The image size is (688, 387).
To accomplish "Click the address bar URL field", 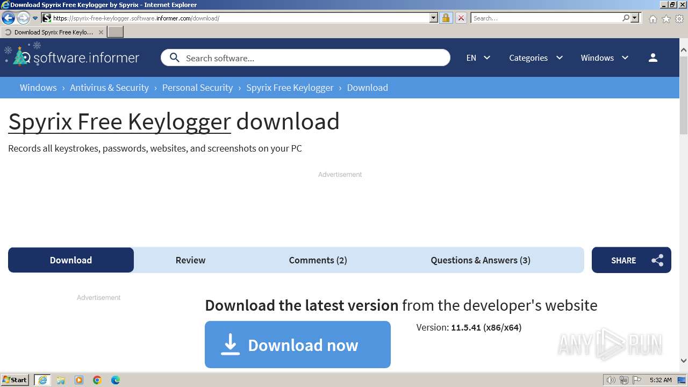I will [x=240, y=18].
